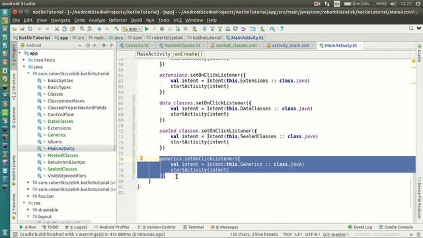Click the Save All toolbar icon
The width and height of the screenshot is (423, 238).
(22, 29)
